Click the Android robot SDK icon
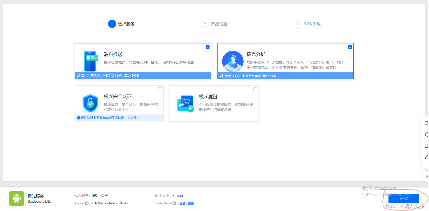The image size is (429, 211). coord(17,198)
